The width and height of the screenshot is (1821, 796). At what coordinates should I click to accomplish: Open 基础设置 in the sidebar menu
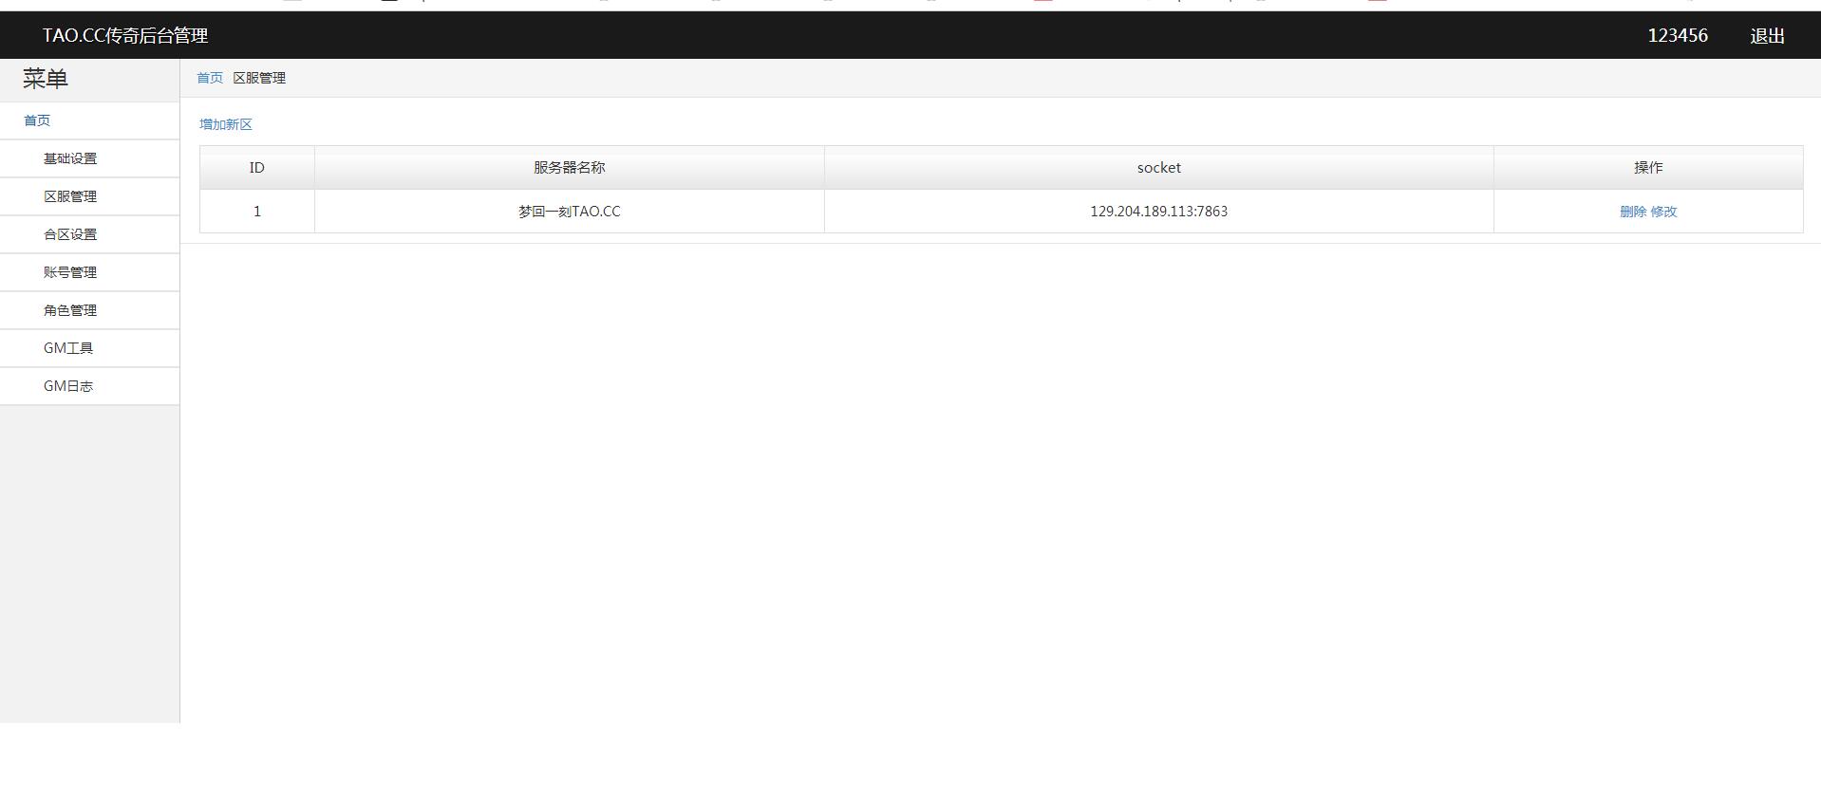(x=70, y=158)
